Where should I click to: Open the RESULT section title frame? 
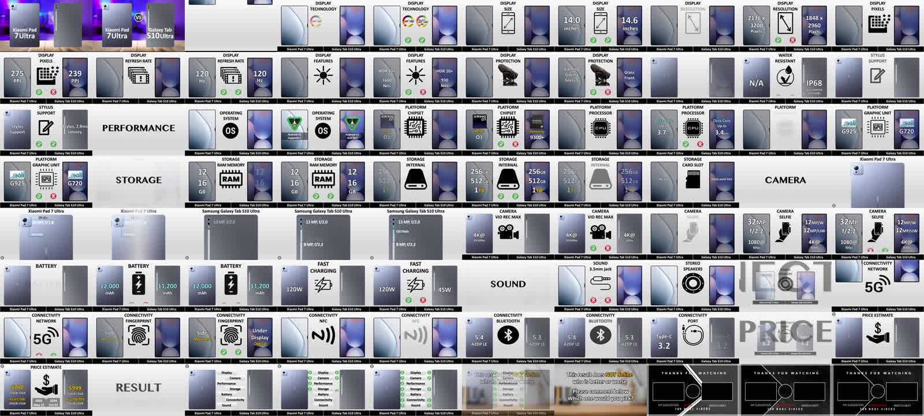tap(139, 388)
